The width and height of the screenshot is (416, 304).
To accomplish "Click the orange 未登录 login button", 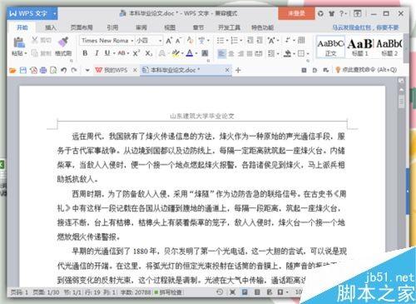I will (x=296, y=13).
